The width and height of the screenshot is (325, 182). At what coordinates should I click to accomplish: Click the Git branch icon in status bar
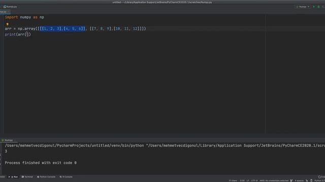click(291, 180)
